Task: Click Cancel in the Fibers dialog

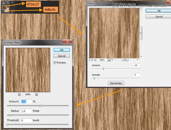Action: tap(159, 17)
